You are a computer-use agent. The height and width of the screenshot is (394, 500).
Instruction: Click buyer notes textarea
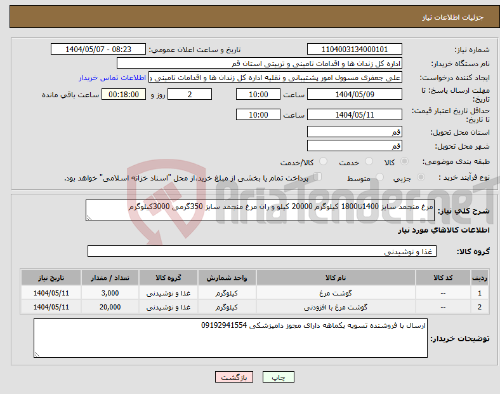pyautogui.click(x=230, y=338)
